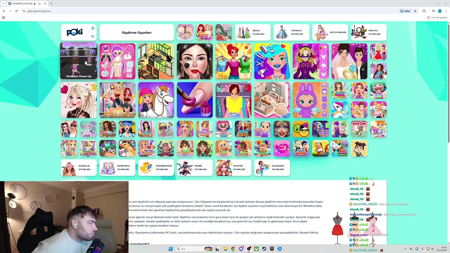Show hidden system tray icons
The width and height of the screenshot is (450, 253).
(405, 249)
